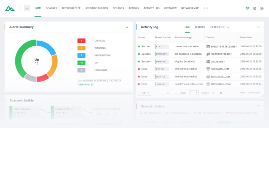The height and width of the screenshot is (190, 269).
Task: Go to last page of activity log
Action: 221,93
